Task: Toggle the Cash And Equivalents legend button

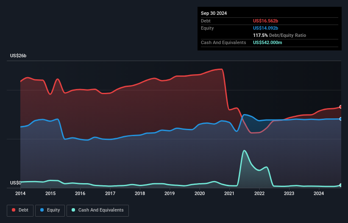Action: [97, 210]
